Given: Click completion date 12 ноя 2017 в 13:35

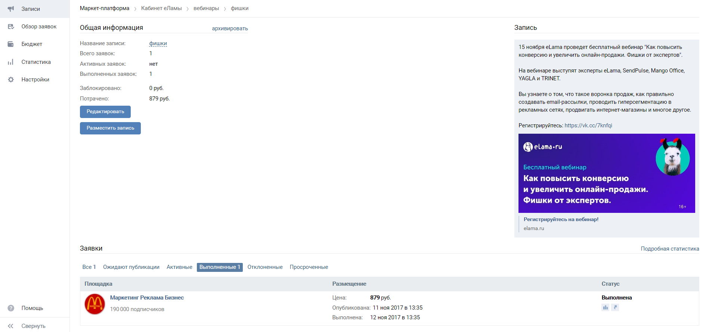Looking at the screenshot, I should [395, 317].
